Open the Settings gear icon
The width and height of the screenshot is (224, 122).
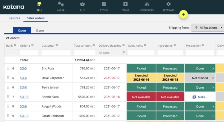click(168, 4)
